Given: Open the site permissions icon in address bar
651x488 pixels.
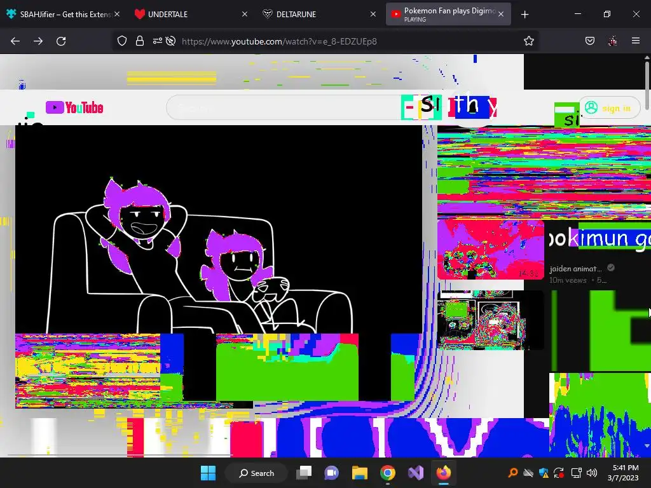Looking at the screenshot, I should tap(158, 41).
